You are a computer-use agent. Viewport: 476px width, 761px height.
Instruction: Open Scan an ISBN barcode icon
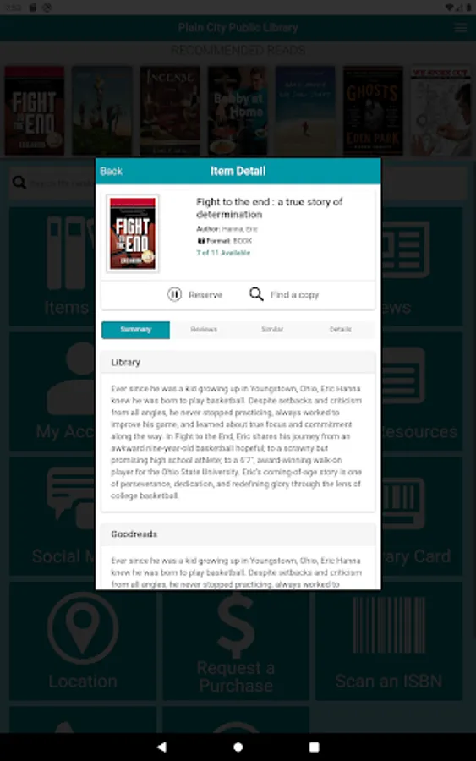click(x=389, y=625)
